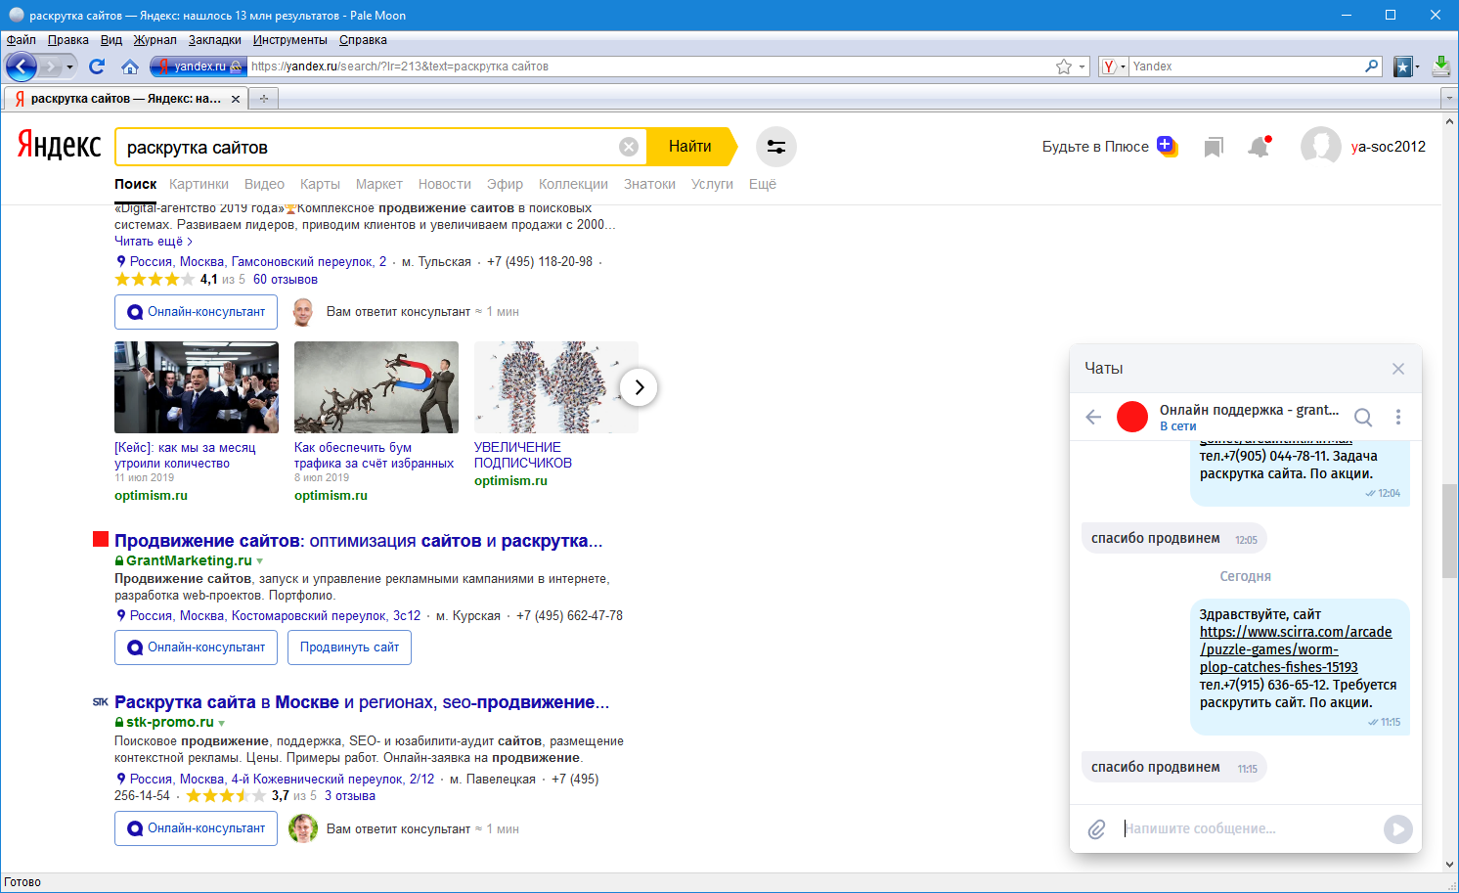Expand the GrantMarketing.ru green arrow menu
Viewport: 1459px width, 893px height.
coord(260,561)
